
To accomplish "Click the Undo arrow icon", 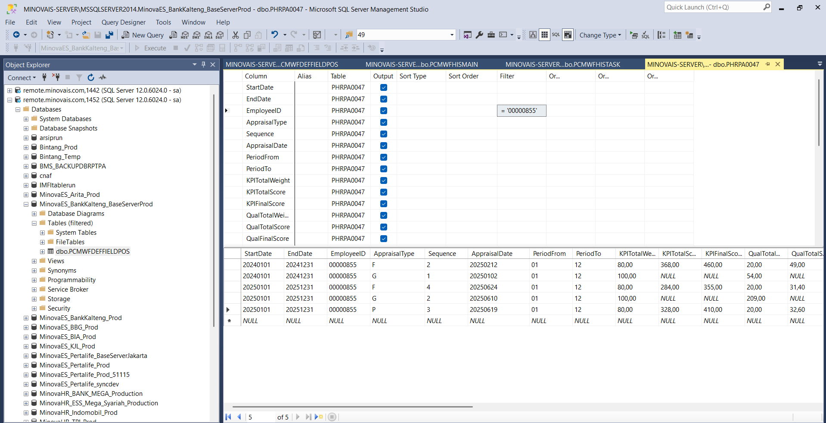I will coord(274,35).
